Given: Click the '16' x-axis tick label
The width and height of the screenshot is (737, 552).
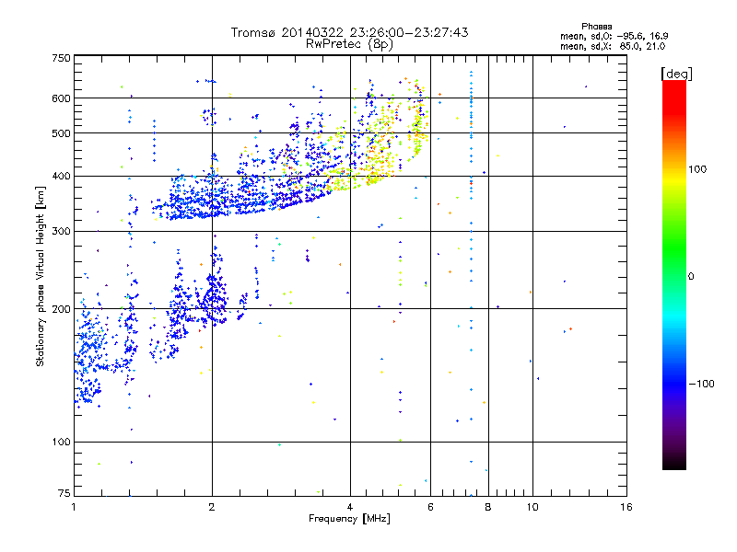Looking at the screenshot, I should pyautogui.click(x=626, y=507).
